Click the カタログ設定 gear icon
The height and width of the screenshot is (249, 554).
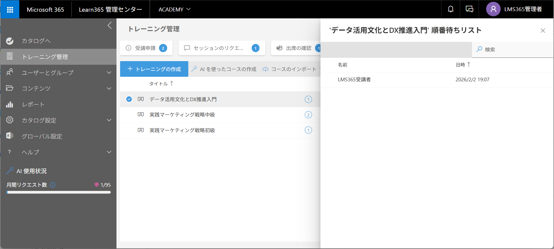click(10, 120)
